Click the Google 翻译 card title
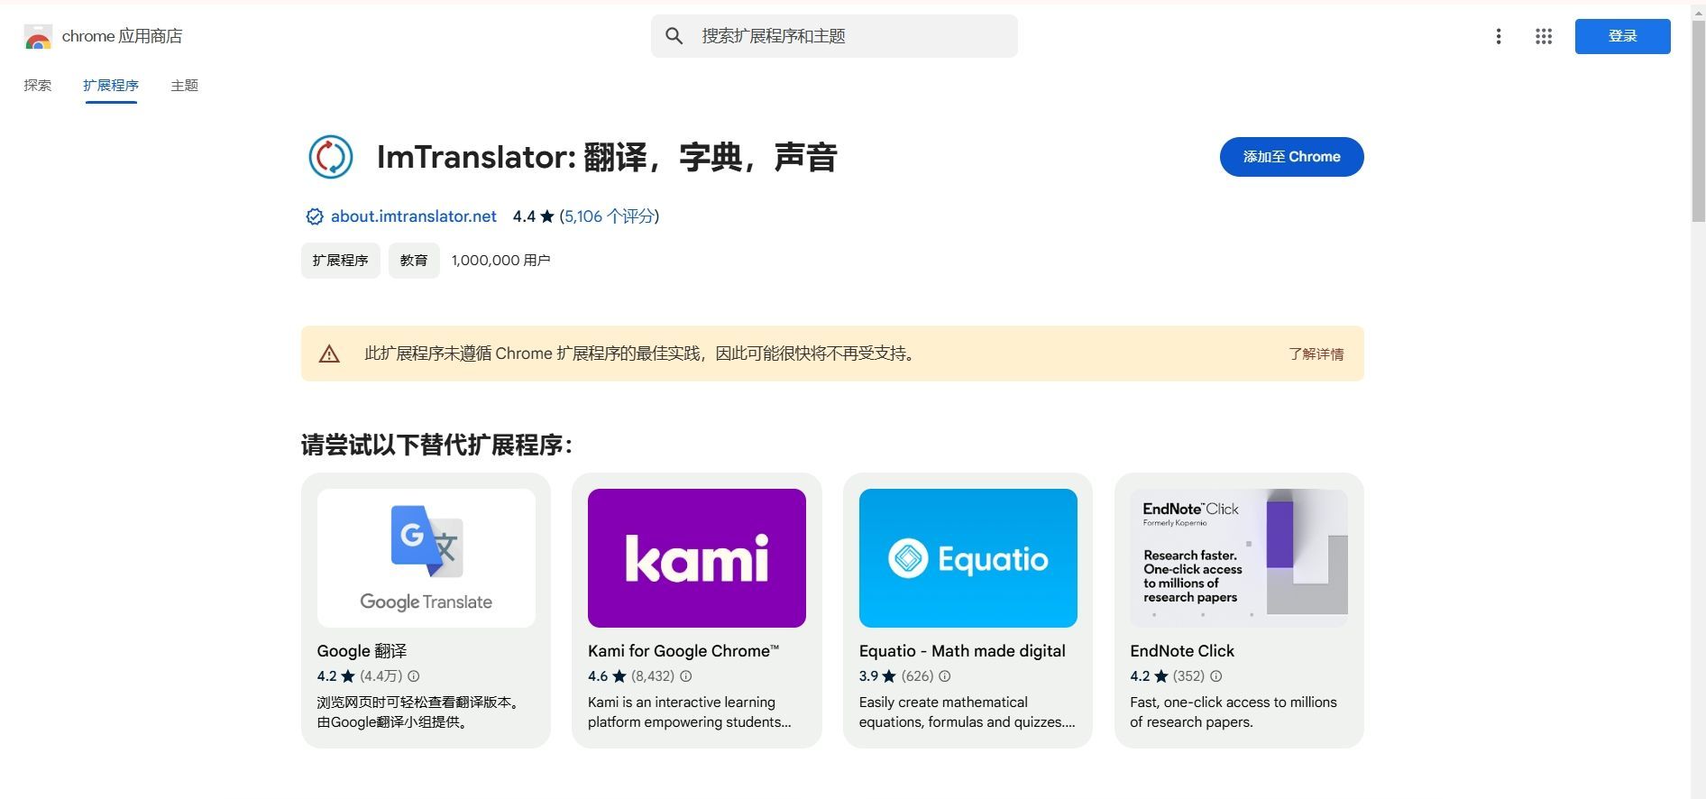This screenshot has width=1706, height=799. click(362, 651)
